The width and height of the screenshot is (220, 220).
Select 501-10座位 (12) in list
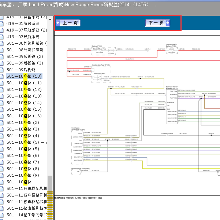(24, 90)
